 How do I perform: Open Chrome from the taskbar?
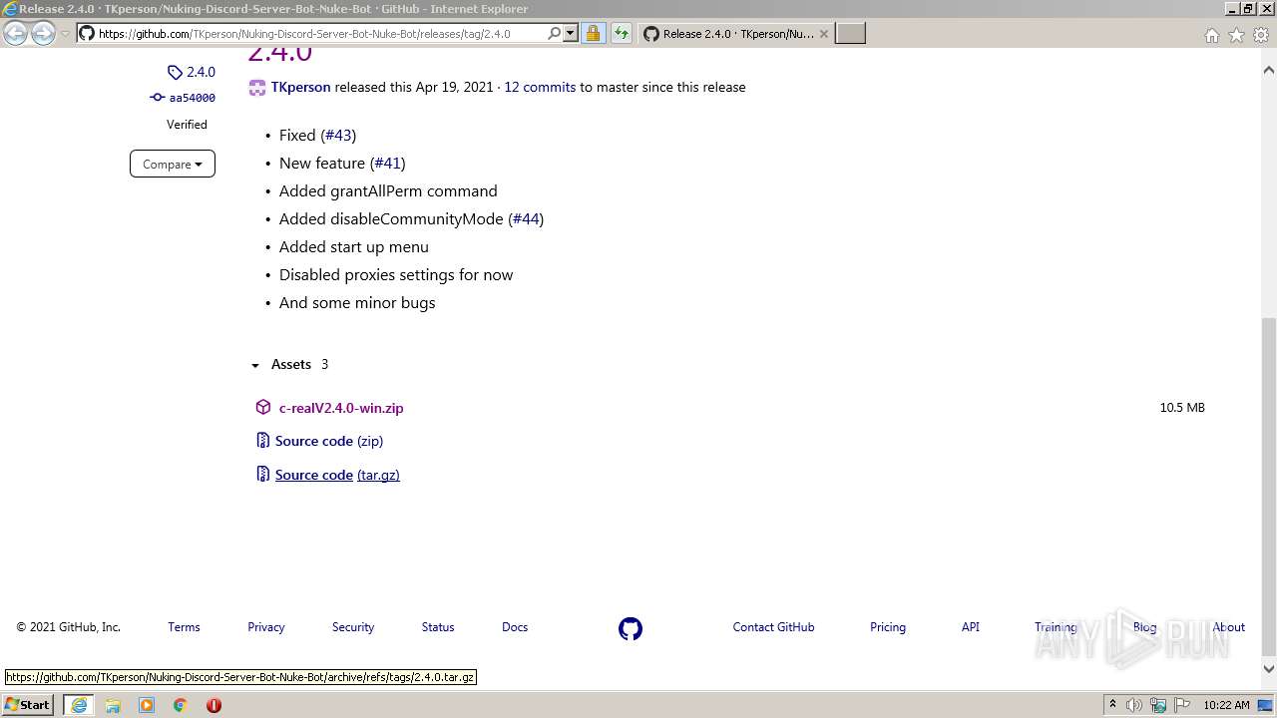coord(181,705)
